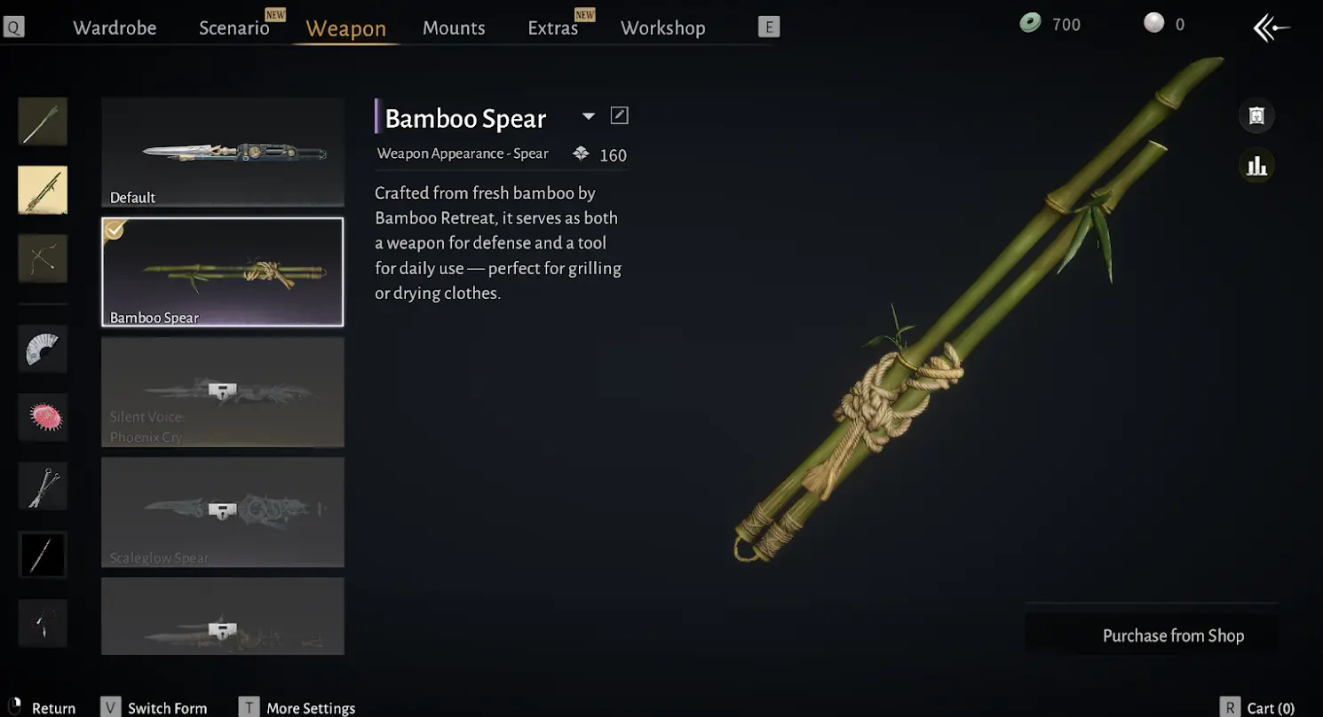Screen dimensions: 1323x717
Task: Select the locked Scaleglow Spear thumbnail
Action: click(x=223, y=512)
